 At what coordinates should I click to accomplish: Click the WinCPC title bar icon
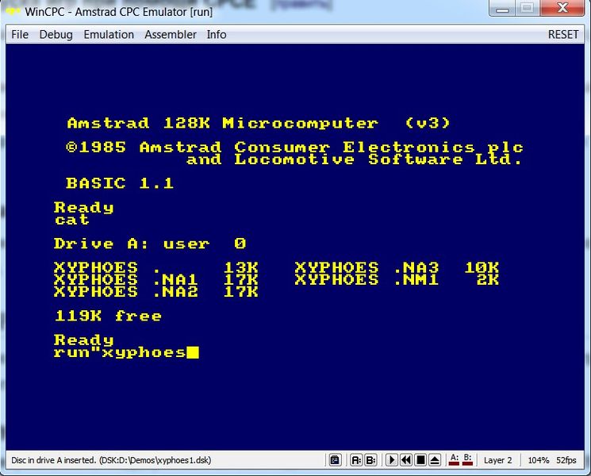coord(13,11)
